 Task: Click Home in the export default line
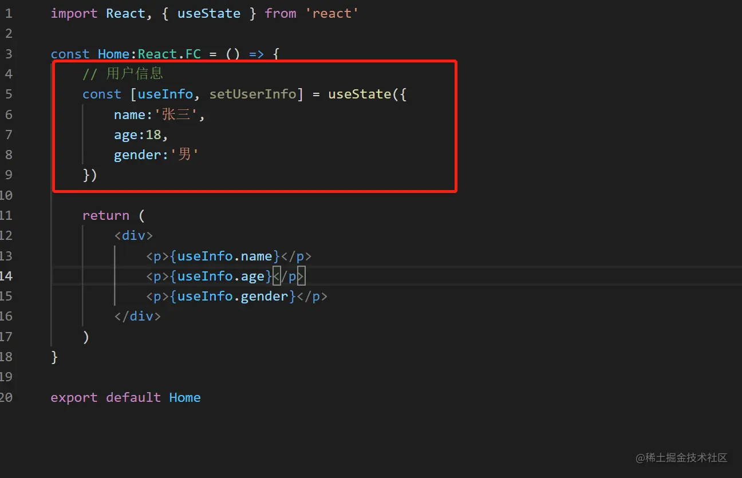184,397
